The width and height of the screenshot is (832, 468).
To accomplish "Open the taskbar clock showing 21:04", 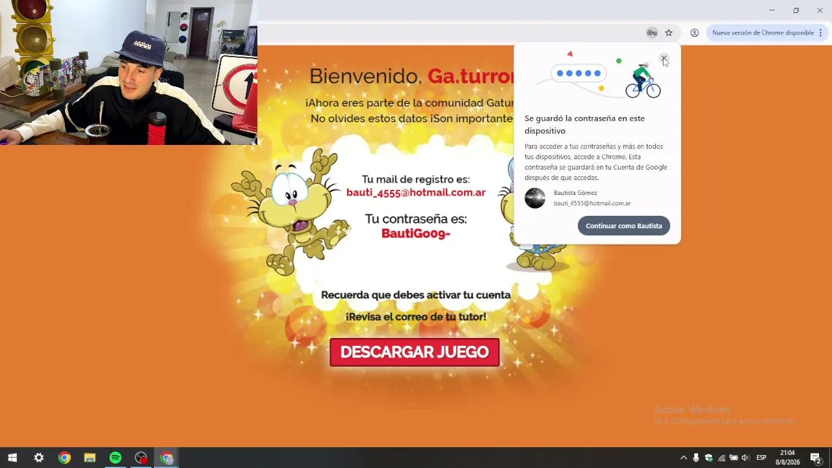I will pyautogui.click(x=787, y=458).
